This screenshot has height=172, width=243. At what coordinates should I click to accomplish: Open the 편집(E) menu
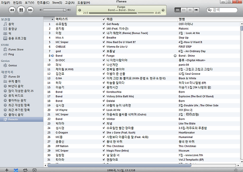(x=17, y=3)
